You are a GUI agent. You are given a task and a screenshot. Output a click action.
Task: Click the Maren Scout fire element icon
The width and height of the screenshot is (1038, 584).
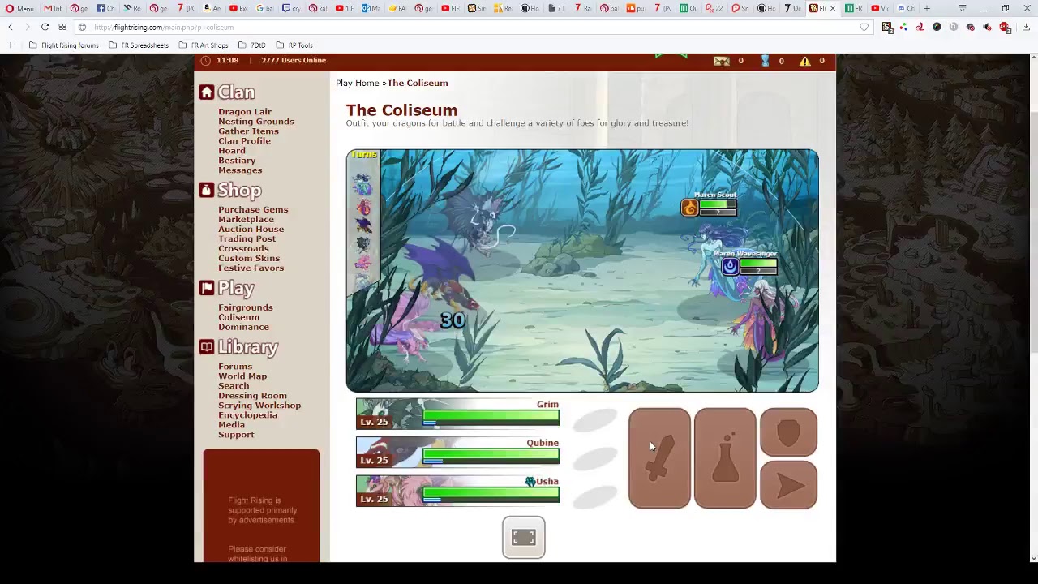coord(689,208)
